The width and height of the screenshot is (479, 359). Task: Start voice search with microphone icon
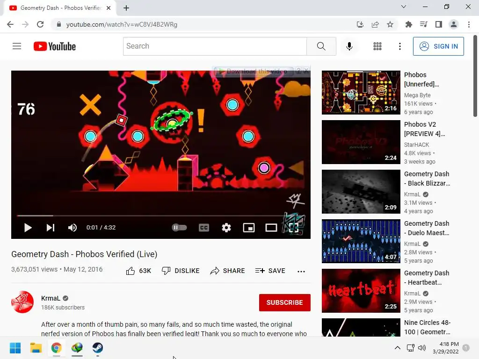[x=349, y=46]
